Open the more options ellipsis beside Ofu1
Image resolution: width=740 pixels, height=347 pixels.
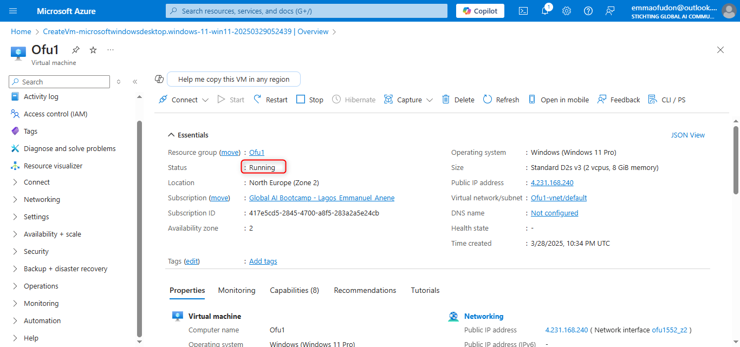111,50
